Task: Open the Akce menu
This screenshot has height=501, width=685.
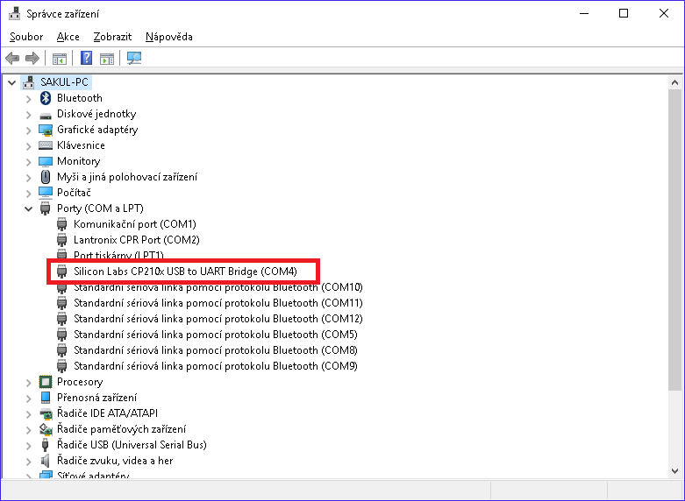Action: [68, 37]
